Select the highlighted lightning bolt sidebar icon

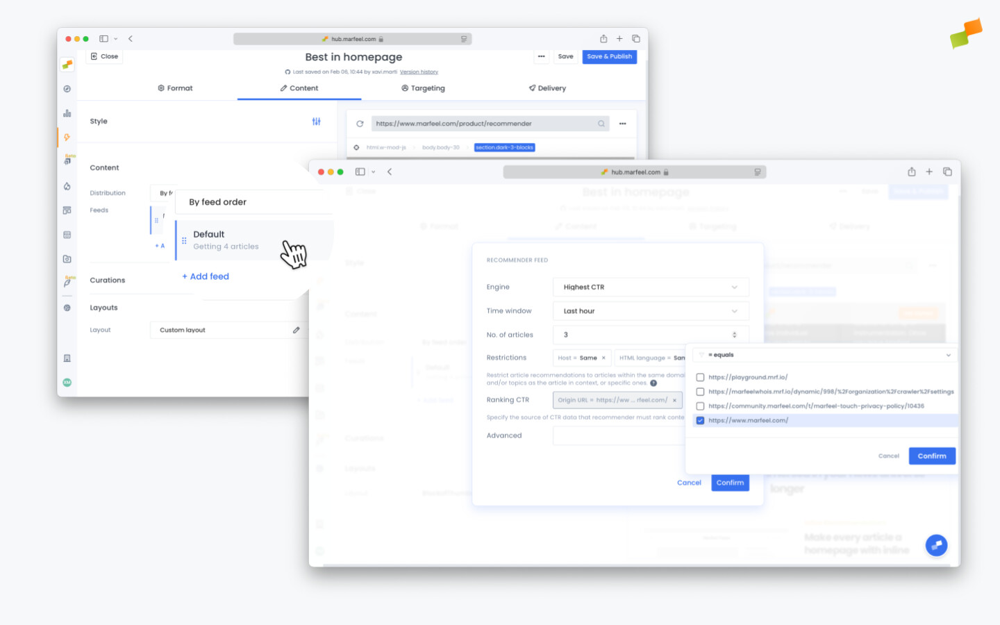coord(67,137)
